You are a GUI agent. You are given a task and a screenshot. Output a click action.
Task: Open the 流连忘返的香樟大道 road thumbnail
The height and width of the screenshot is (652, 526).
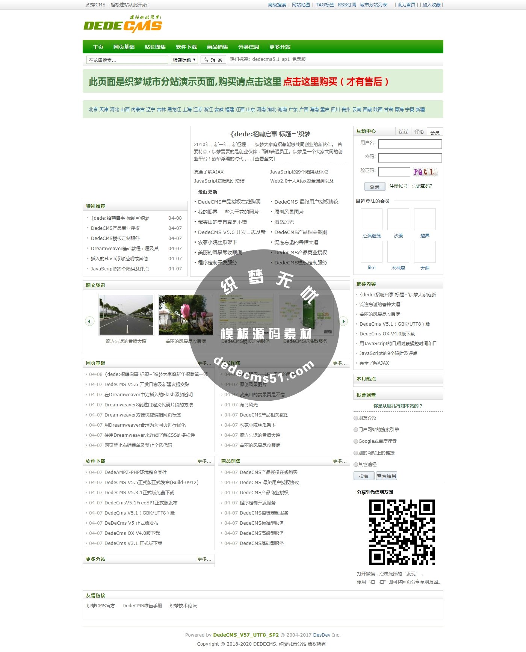(x=126, y=315)
